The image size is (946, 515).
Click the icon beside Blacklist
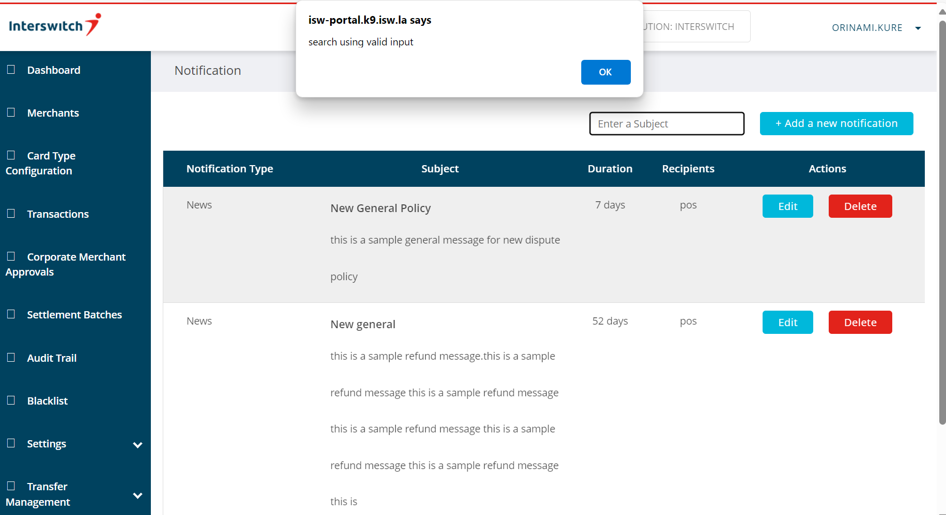(x=11, y=400)
